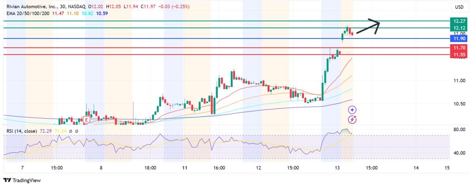This screenshot has width=470, height=184.
Task: Click the close price C11.97 value
Action: point(149,6)
